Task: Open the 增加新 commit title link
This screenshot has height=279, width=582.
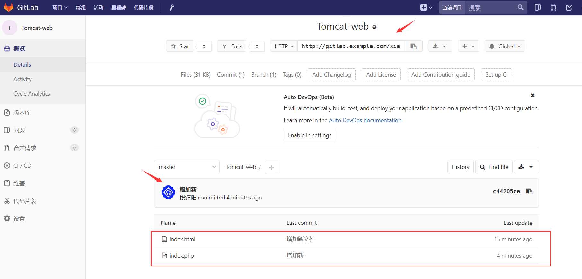Action: tap(188, 190)
